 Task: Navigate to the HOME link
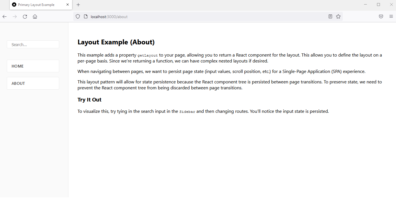[x=33, y=66]
